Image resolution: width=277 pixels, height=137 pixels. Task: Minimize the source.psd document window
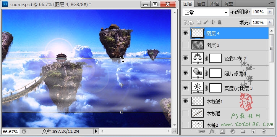(x=146, y=5)
